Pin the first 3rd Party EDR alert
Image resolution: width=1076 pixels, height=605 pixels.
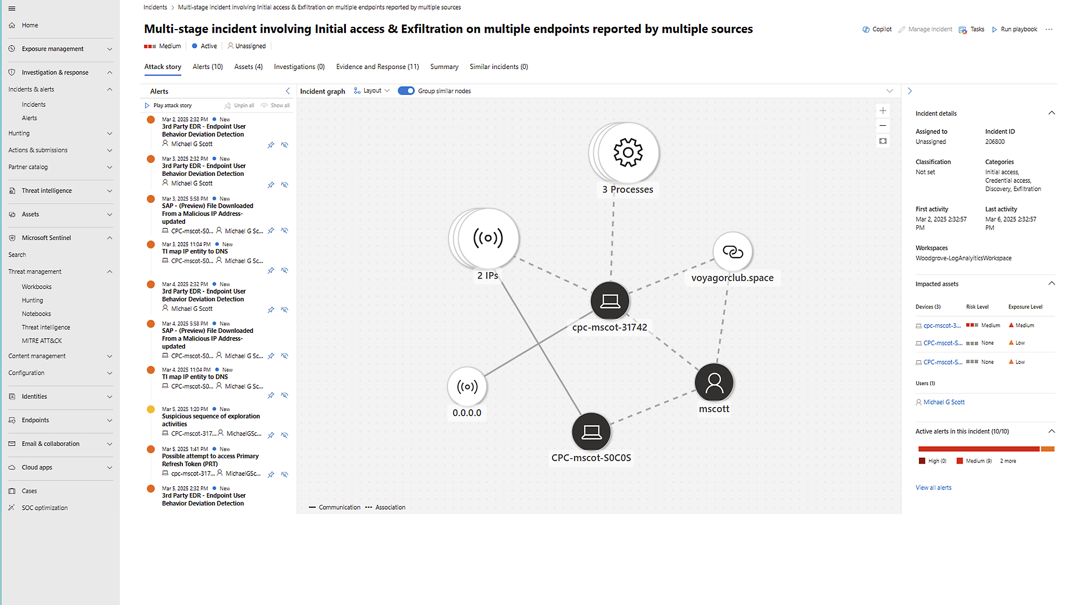[271, 145]
